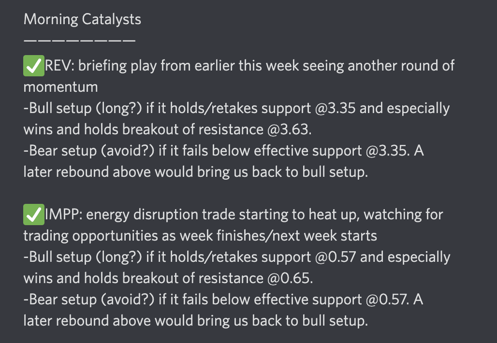This screenshot has height=343, width=497.
Task: Click @0.57 in IMPP bear setup line
Action: point(390,300)
